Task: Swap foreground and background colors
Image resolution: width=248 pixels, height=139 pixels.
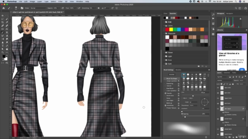Action: [x=7, y=56]
